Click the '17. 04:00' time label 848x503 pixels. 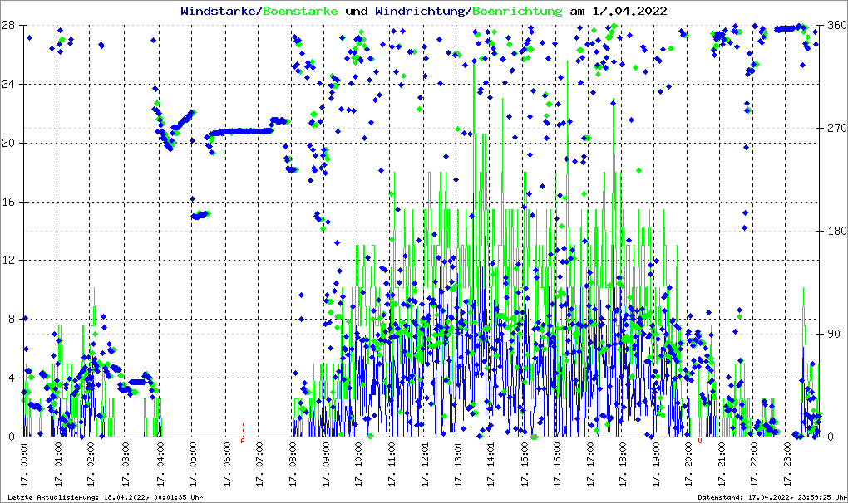coord(160,464)
